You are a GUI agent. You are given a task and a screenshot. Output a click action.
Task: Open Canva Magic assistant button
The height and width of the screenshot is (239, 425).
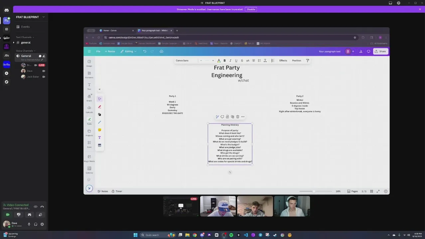tap(89, 189)
